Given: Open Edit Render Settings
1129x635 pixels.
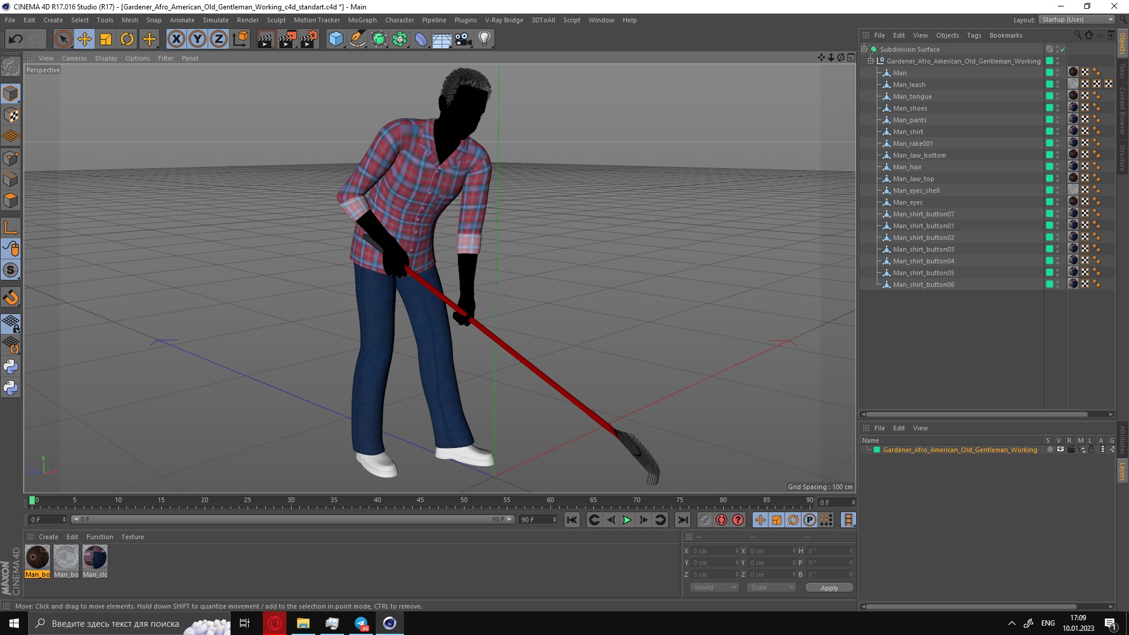Looking at the screenshot, I should pyautogui.click(x=309, y=39).
